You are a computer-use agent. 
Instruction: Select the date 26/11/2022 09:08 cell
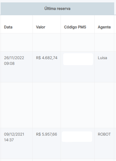14,61
